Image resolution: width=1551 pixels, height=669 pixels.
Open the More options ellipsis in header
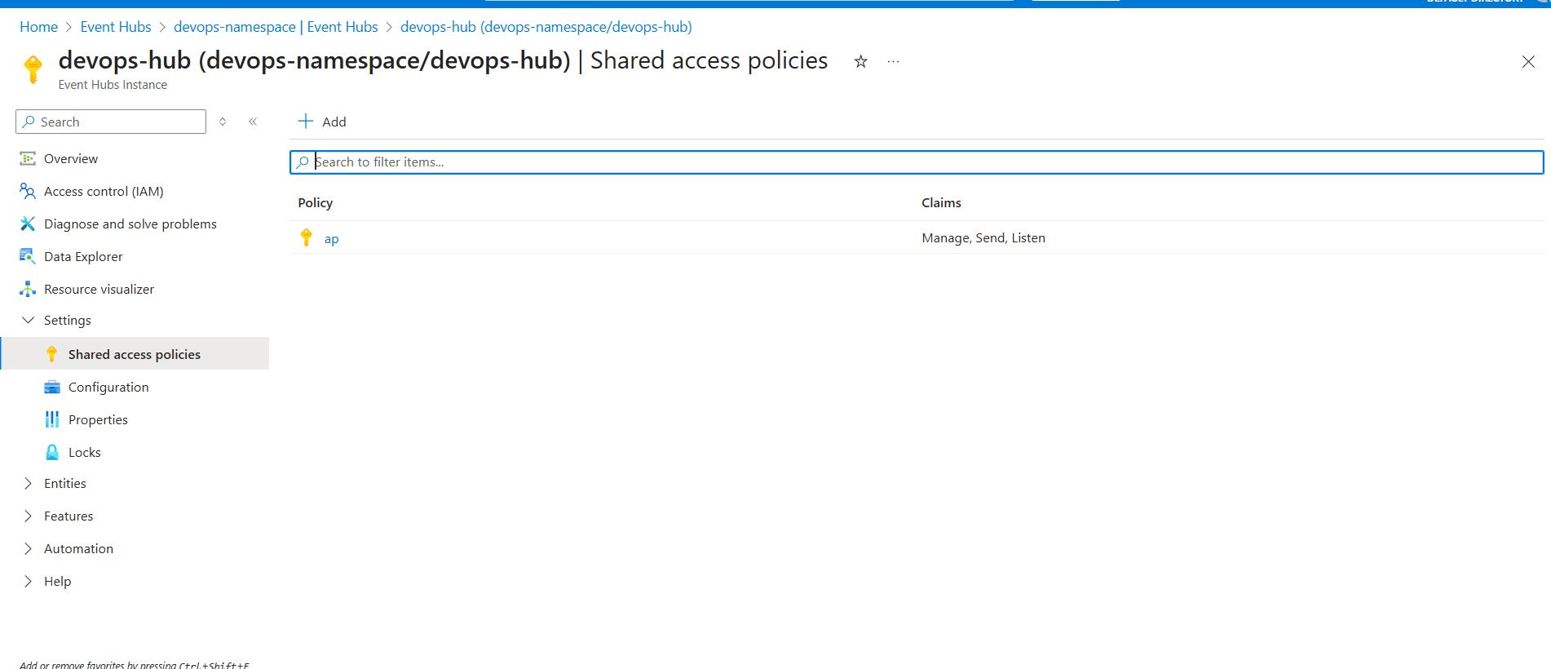pyautogui.click(x=894, y=61)
